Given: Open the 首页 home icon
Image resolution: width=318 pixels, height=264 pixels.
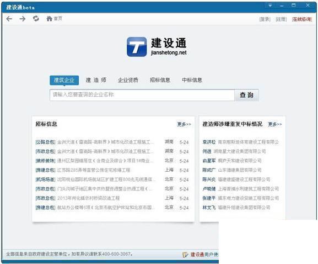Looking at the screenshot, I should tap(49, 19).
